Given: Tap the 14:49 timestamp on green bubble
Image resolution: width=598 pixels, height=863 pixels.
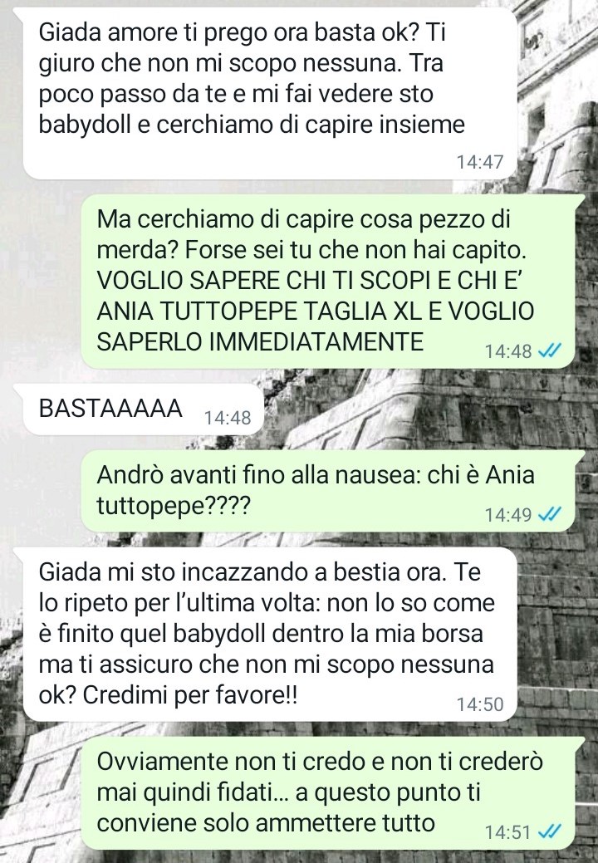Looking at the screenshot, I should pos(507,515).
